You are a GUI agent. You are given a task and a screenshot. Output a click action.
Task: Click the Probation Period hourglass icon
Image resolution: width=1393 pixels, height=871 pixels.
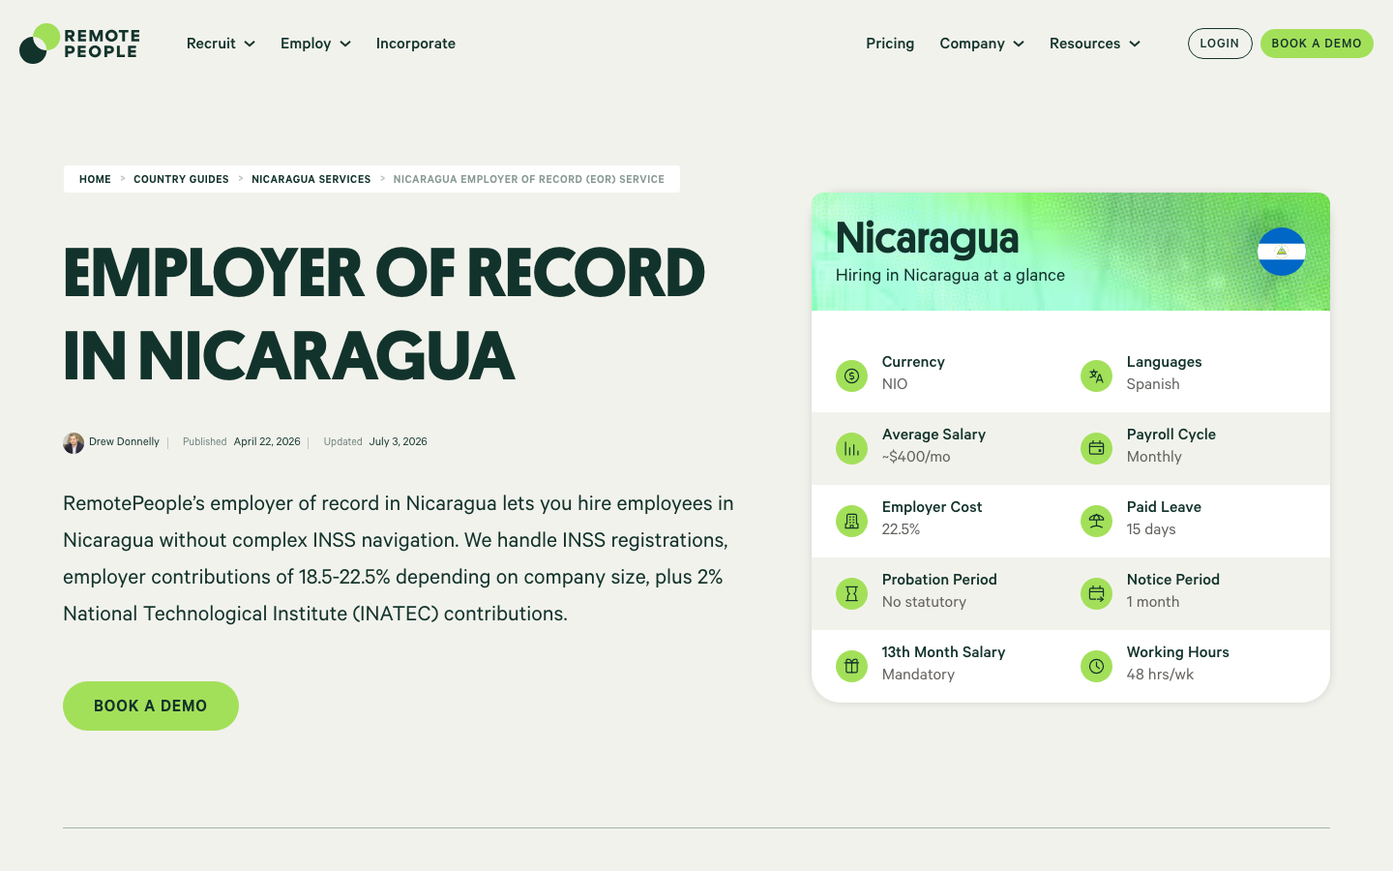(851, 593)
